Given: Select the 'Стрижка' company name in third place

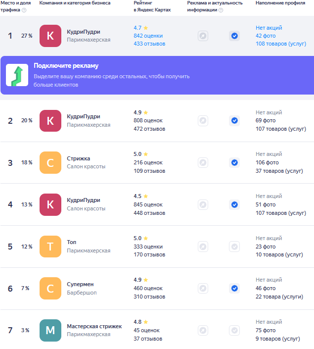Looking at the screenshot, I should tap(79, 158).
